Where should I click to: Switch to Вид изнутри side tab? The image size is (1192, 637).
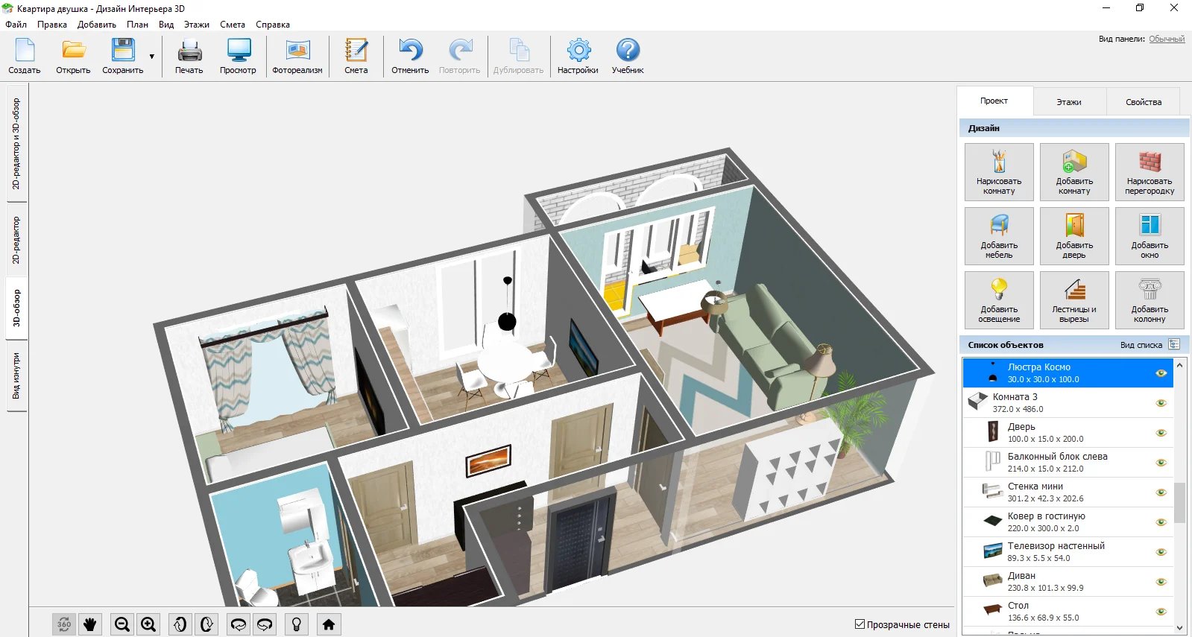point(16,376)
